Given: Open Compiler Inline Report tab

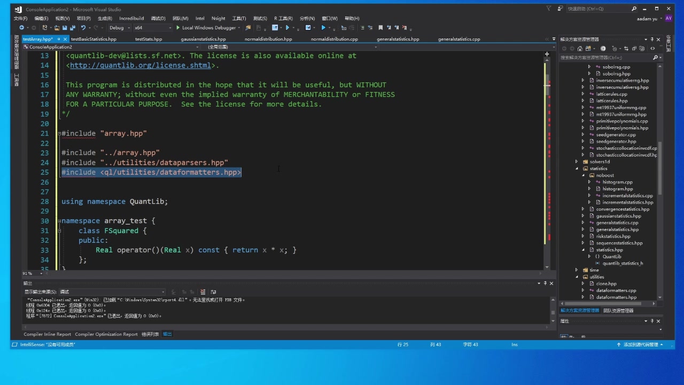Looking at the screenshot, I should (47, 334).
